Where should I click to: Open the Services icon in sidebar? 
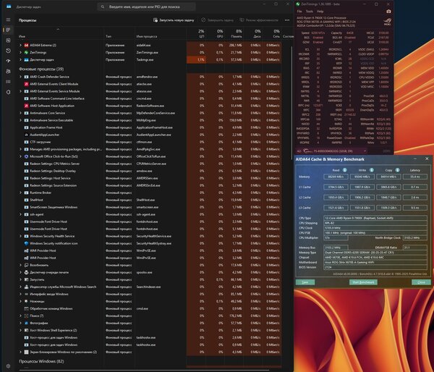point(8,92)
